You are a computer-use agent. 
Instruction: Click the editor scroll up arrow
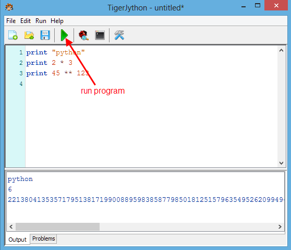281,50
